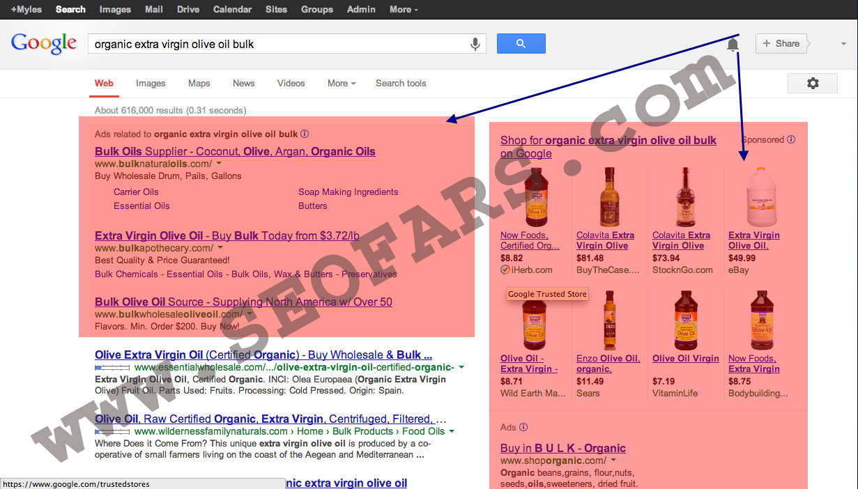This screenshot has width=858, height=489.
Task: Expand dropdown beside essentialwholesale.com result URL
Action: point(461,367)
